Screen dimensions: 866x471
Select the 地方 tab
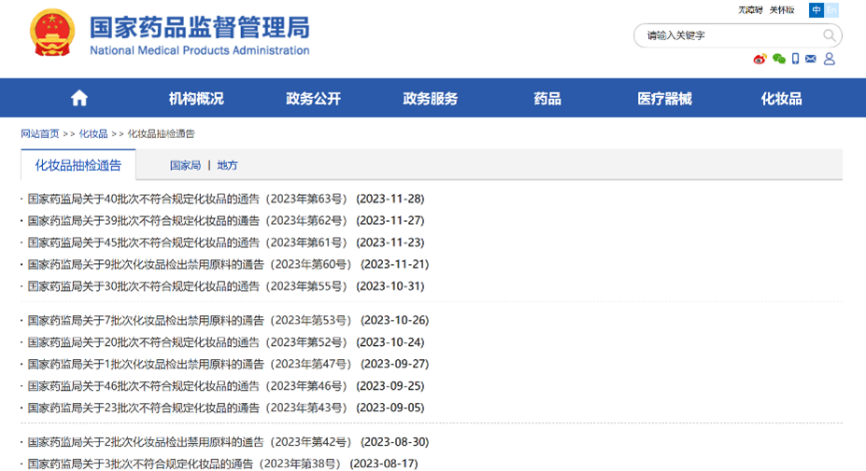(x=227, y=165)
